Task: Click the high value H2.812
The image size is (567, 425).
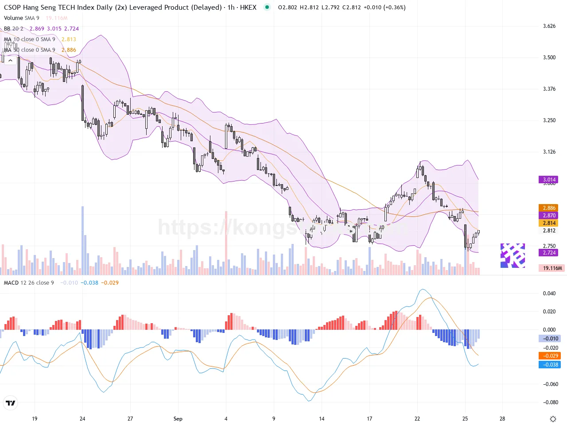Action: click(x=309, y=8)
